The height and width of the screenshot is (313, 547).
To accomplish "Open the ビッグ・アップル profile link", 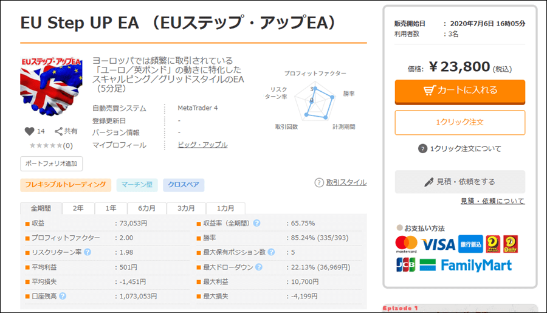I will click(202, 145).
